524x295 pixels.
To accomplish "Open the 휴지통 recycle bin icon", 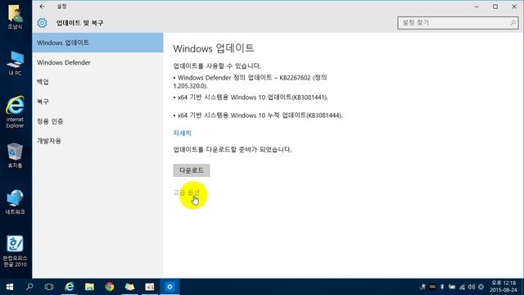I will click(x=15, y=156).
